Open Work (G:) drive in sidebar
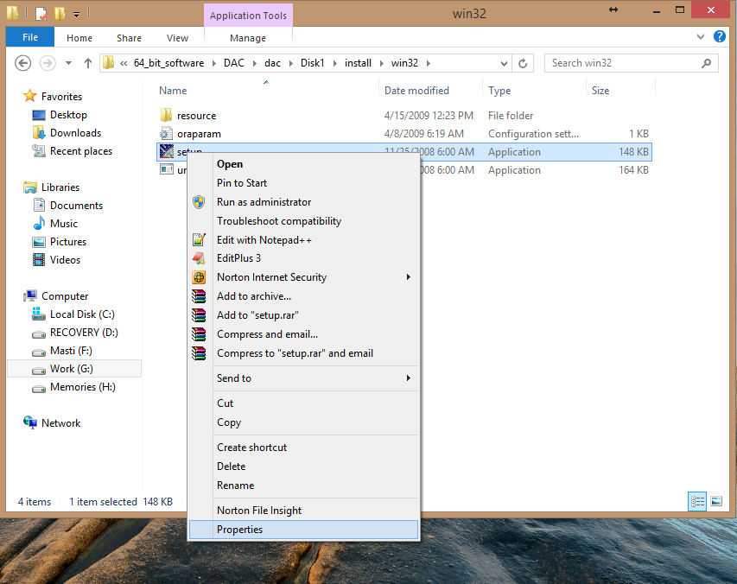This screenshot has height=584, width=737. pos(74,369)
